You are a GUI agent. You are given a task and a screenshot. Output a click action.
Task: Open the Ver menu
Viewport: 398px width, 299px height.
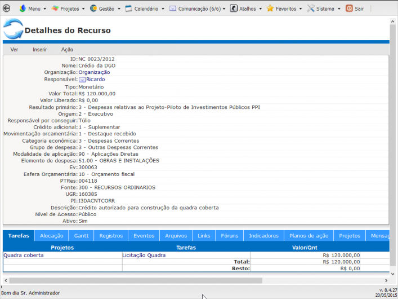(14, 50)
